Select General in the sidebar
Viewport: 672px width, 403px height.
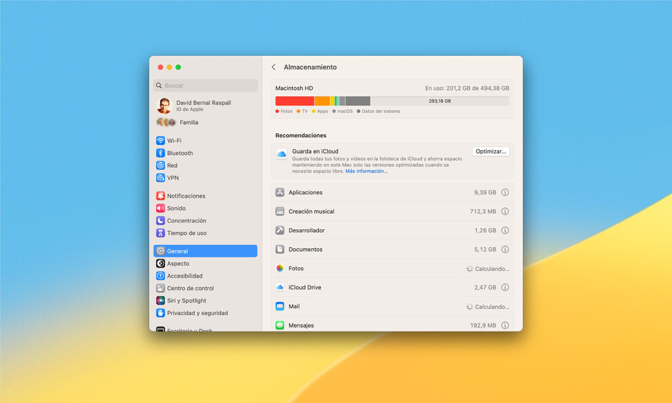pos(205,251)
